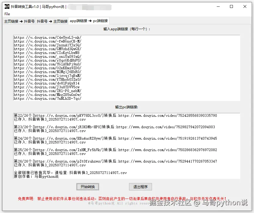This screenshot has width=254, height=213.
Task: Switch to 主页链接 → 抖音号 tab
Action: (19, 21)
